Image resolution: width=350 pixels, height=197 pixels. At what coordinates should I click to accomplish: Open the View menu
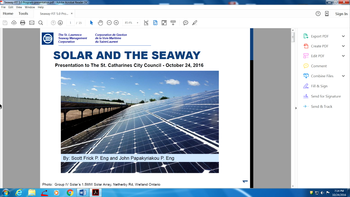coord(19,7)
